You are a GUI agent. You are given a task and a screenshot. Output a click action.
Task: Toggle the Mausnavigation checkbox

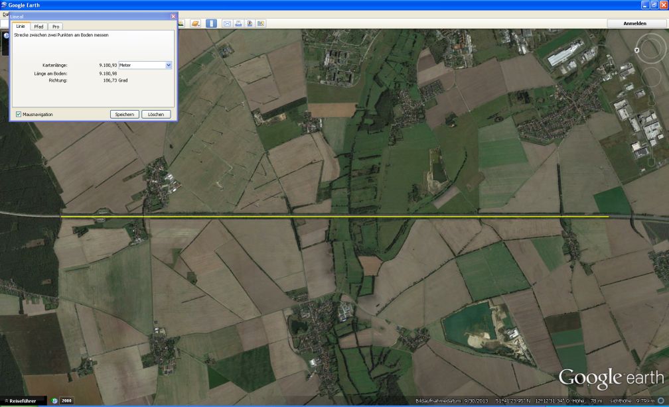point(19,114)
